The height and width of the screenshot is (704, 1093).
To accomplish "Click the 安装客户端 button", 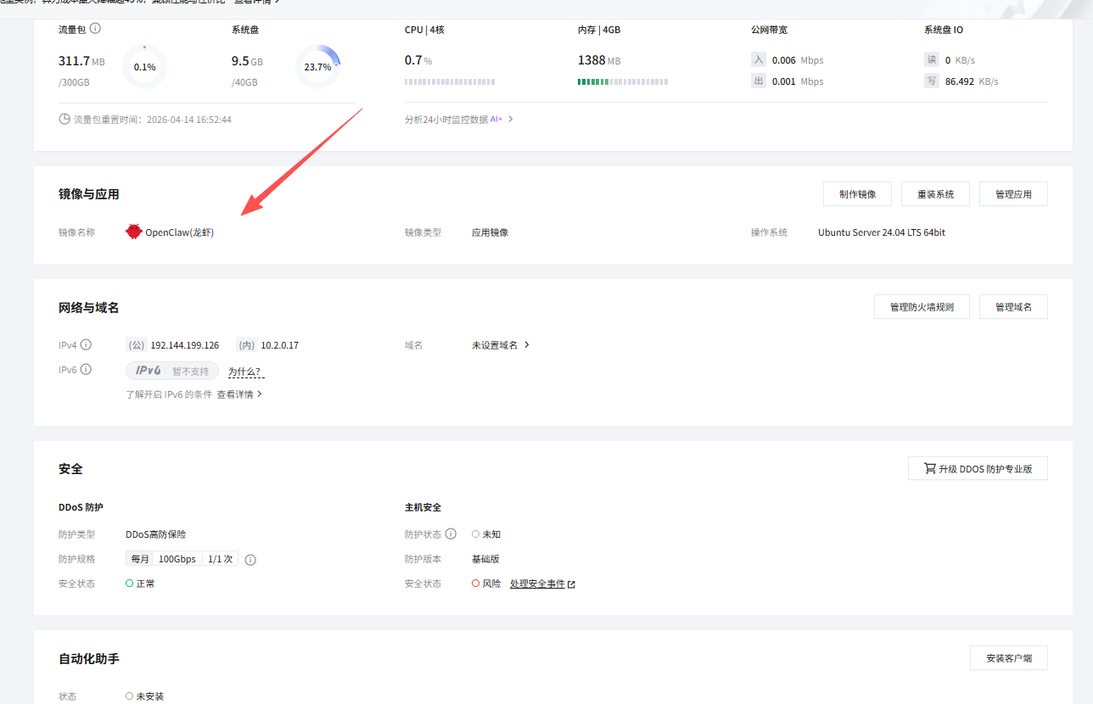I will coord(1009,658).
